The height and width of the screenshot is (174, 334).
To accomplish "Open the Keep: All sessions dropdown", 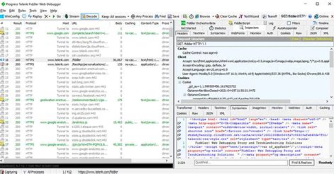I will 115,17.
